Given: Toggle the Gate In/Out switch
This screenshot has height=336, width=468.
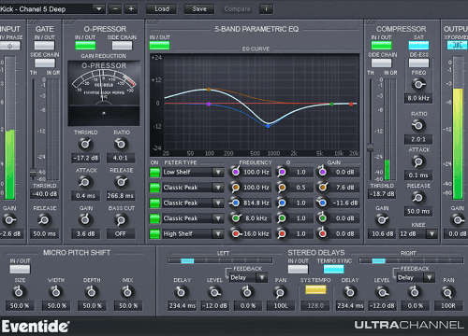Looking at the screenshot, I should point(44,46).
